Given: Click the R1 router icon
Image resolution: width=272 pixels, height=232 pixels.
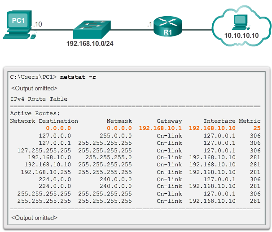Looking at the screenshot, I should 168,27.
